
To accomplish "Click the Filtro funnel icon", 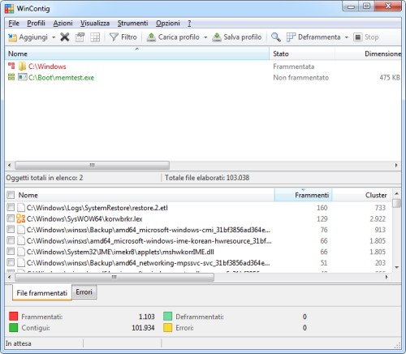I will click(x=114, y=37).
